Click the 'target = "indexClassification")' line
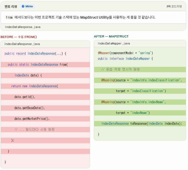Viewport: 188px width, 170px height. [140, 91]
